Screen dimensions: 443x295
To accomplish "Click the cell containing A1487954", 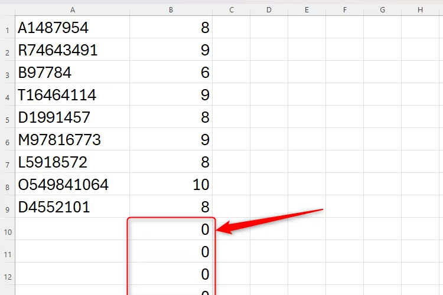I will [x=72, y=27].
